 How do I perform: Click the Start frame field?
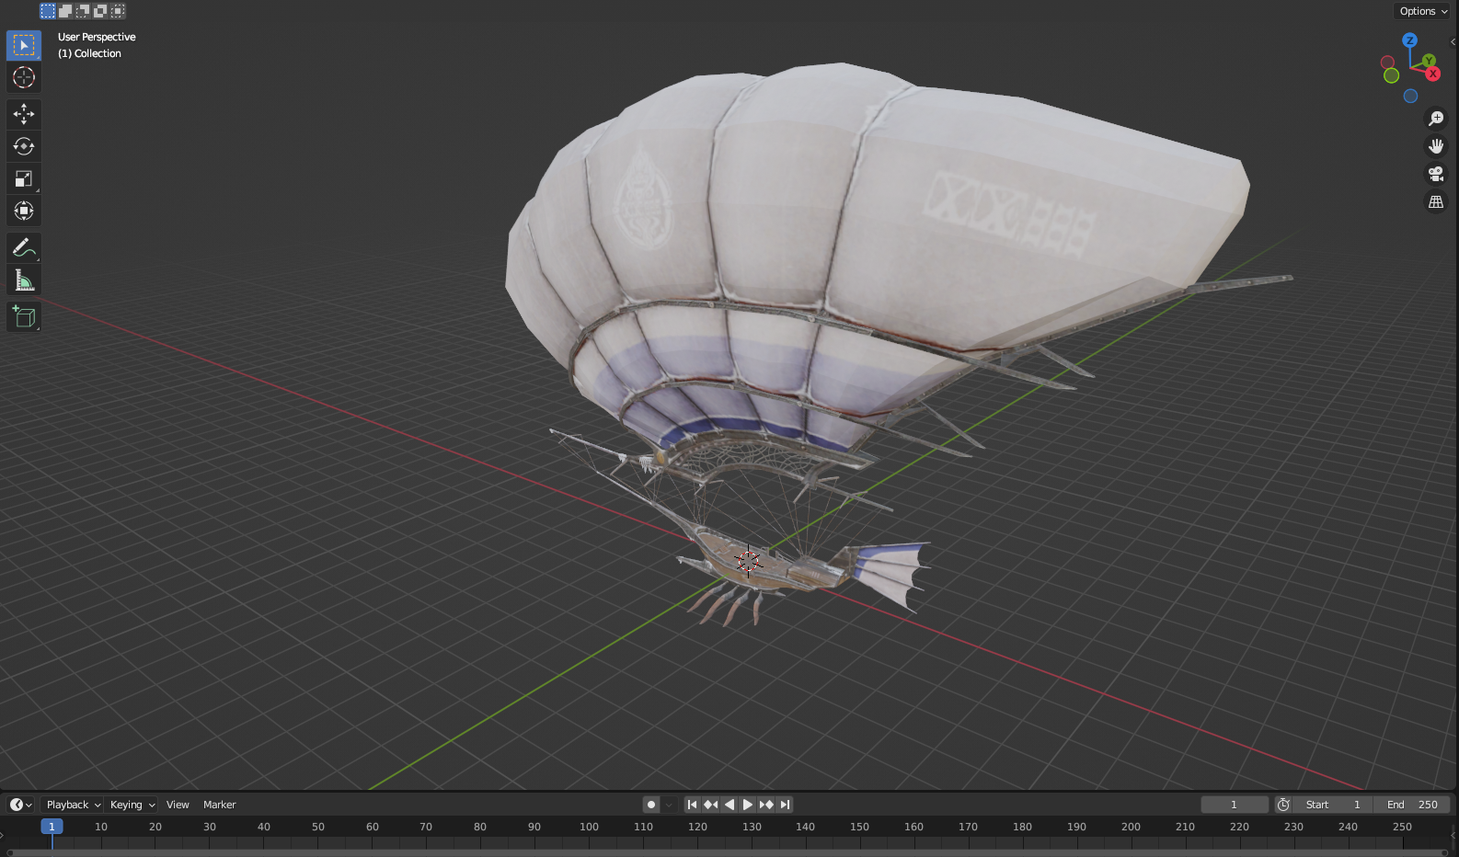pos(1333,805)
